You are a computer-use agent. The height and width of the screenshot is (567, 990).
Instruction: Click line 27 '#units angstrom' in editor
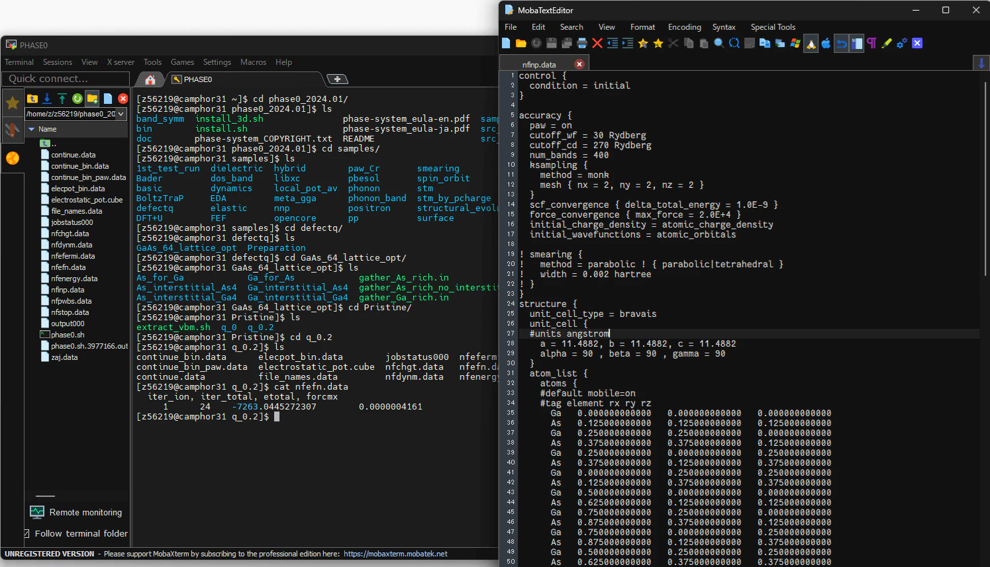click(569, 333)
